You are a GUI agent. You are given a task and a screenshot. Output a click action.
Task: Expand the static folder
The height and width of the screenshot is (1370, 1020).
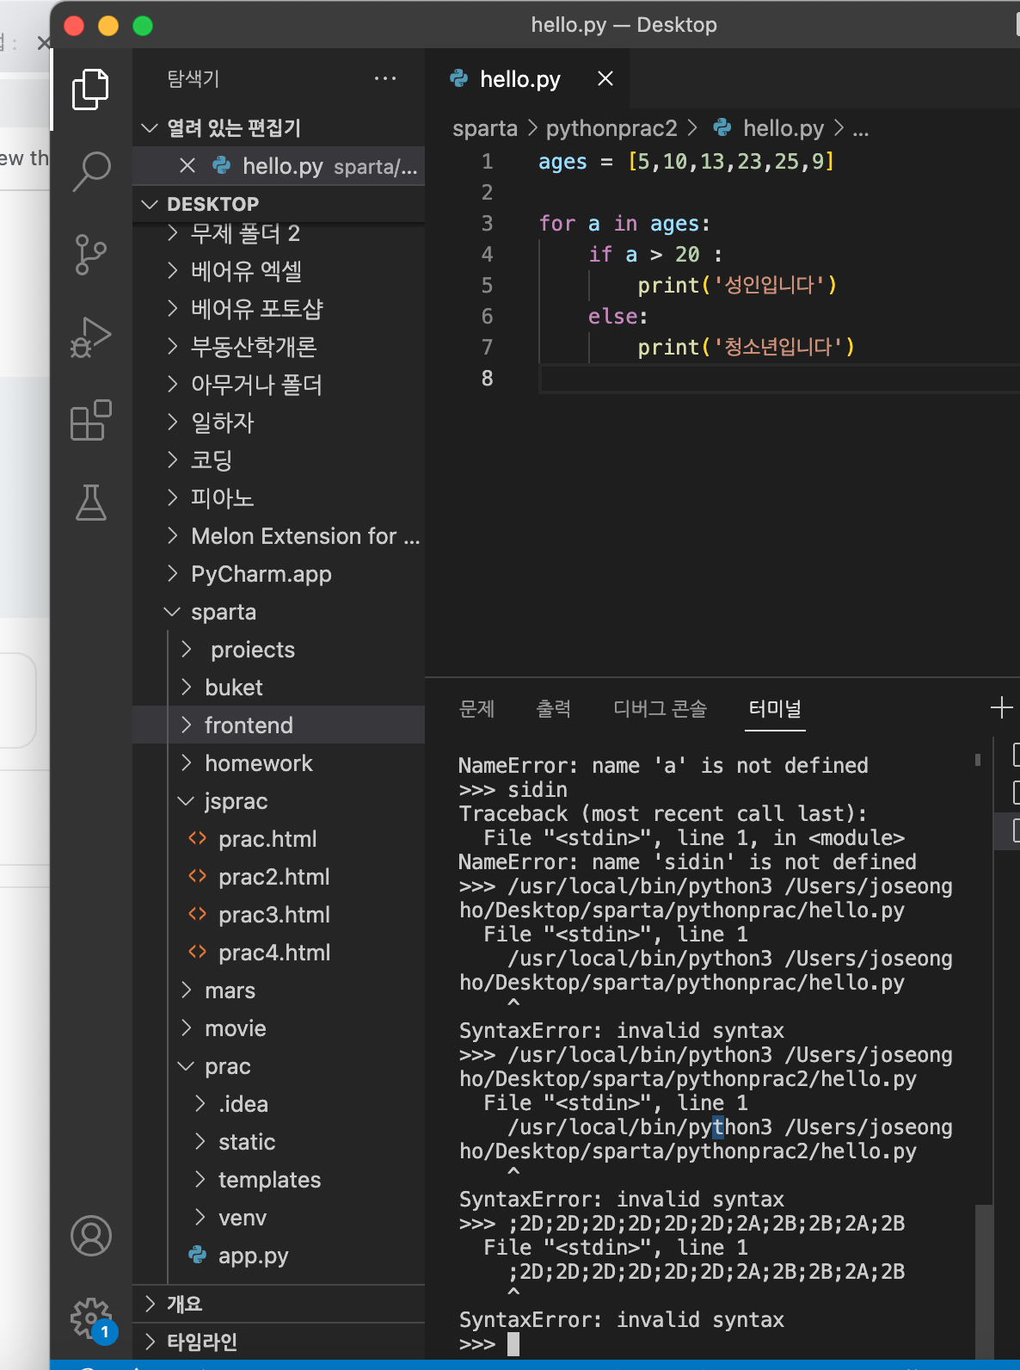click(279, 1142)
